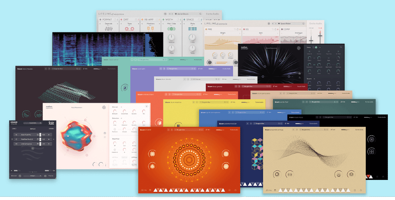Open the Analogue selector in COMP module
395x200 pixels.
point(298,33)
